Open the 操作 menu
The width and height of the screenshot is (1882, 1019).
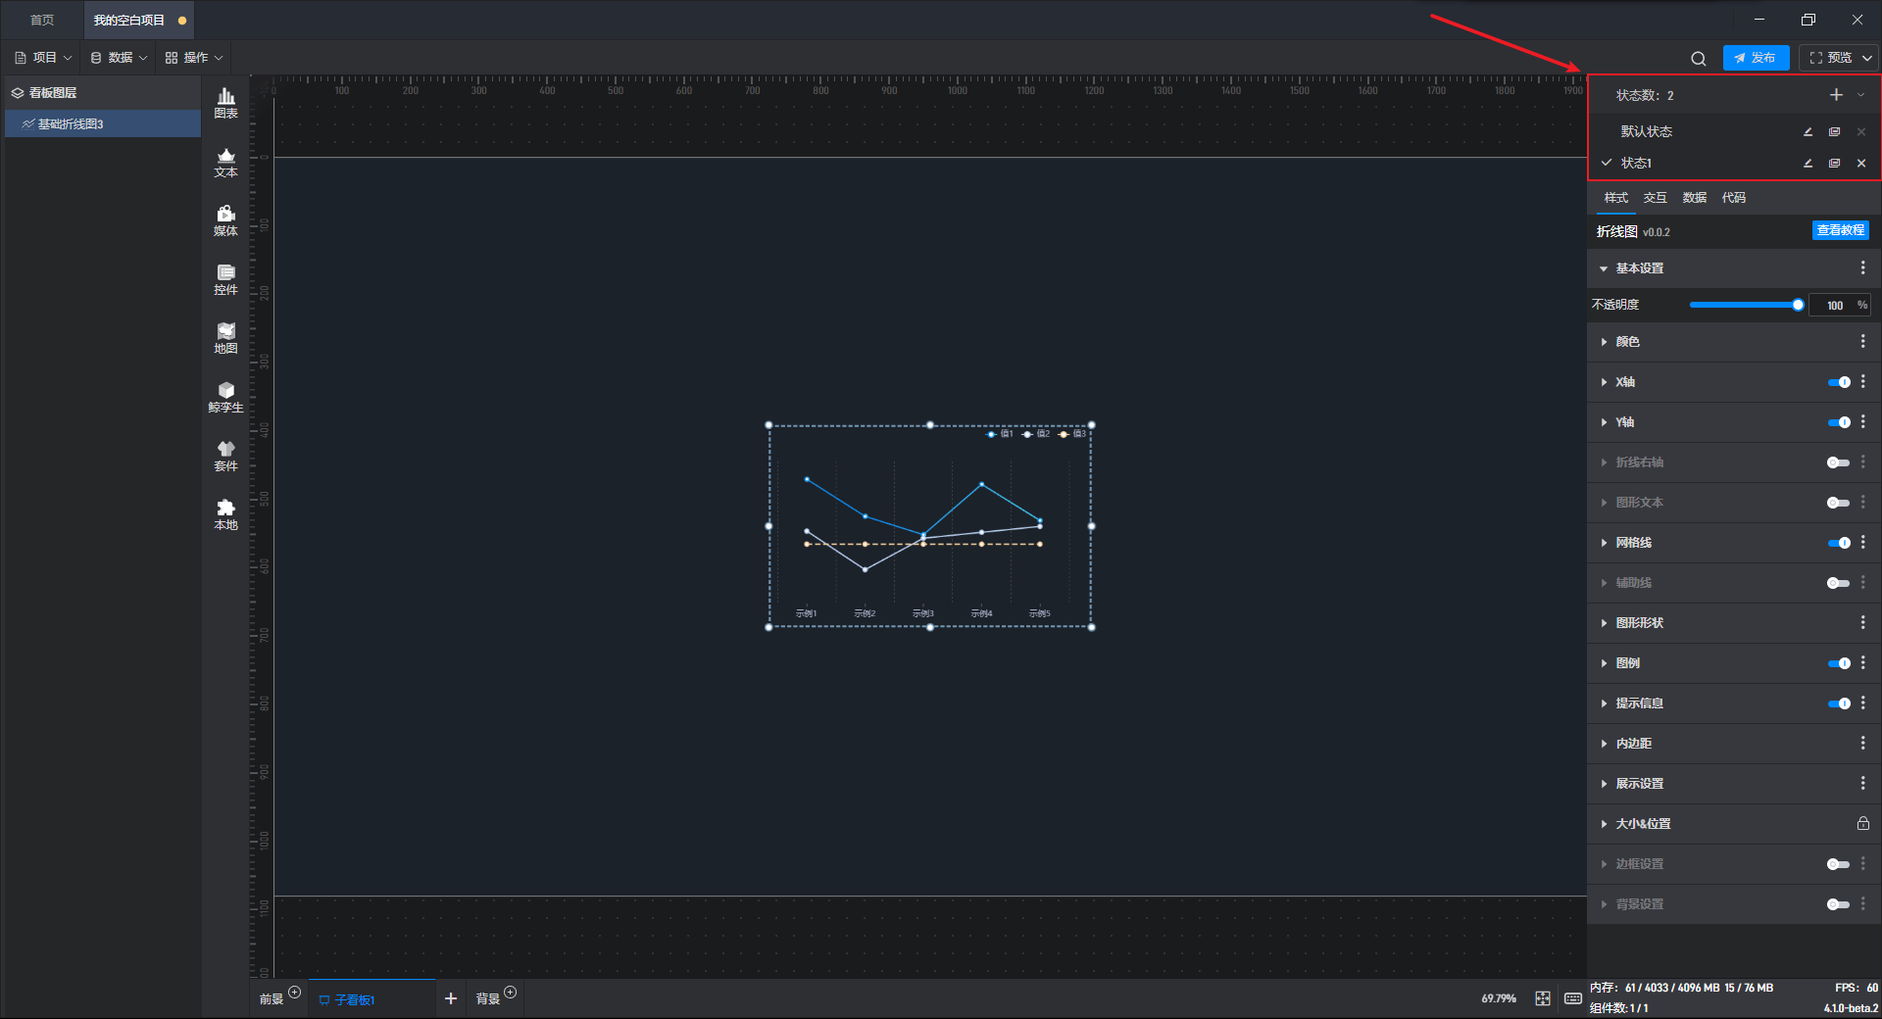pyautogui.click(x=194, y=58)
